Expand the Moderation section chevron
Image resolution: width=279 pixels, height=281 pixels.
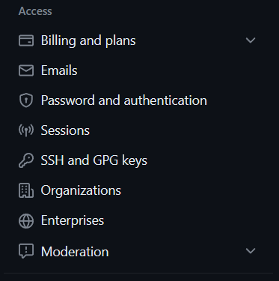coord(251,251)
